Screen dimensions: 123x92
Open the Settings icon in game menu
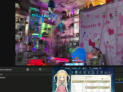pos(106,72)
